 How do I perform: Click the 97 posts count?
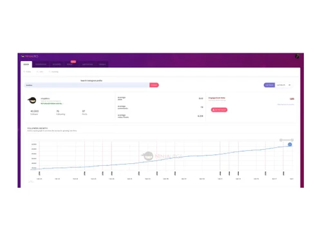(x=84, y=111)
